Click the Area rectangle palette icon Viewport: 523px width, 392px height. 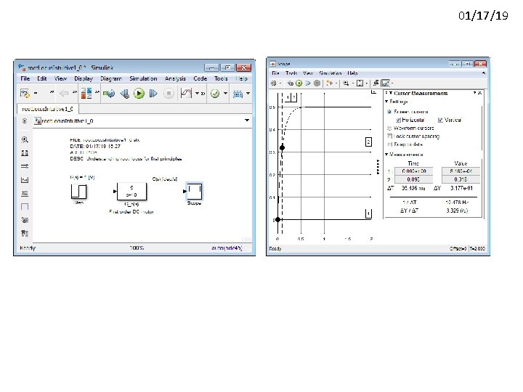[25, 207]
